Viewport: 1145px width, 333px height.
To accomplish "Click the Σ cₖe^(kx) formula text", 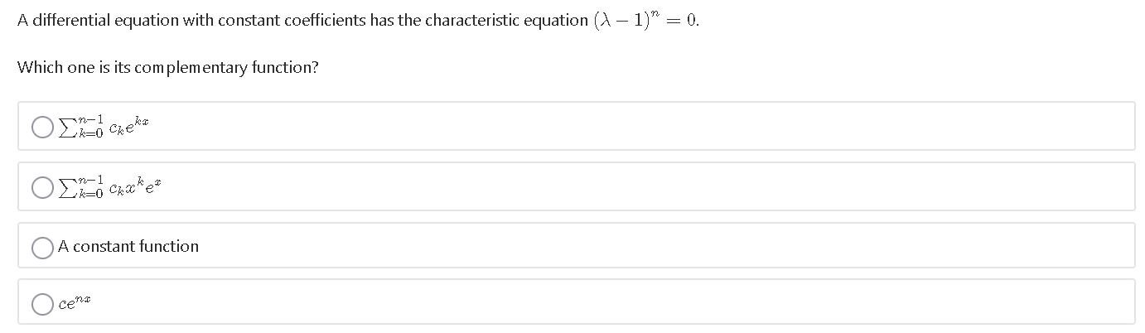I will [x=103, y=126].
